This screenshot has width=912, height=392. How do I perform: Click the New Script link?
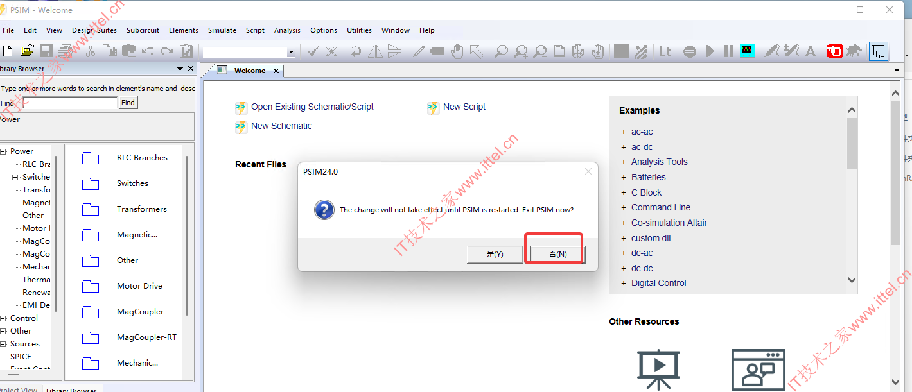(464, 107)
